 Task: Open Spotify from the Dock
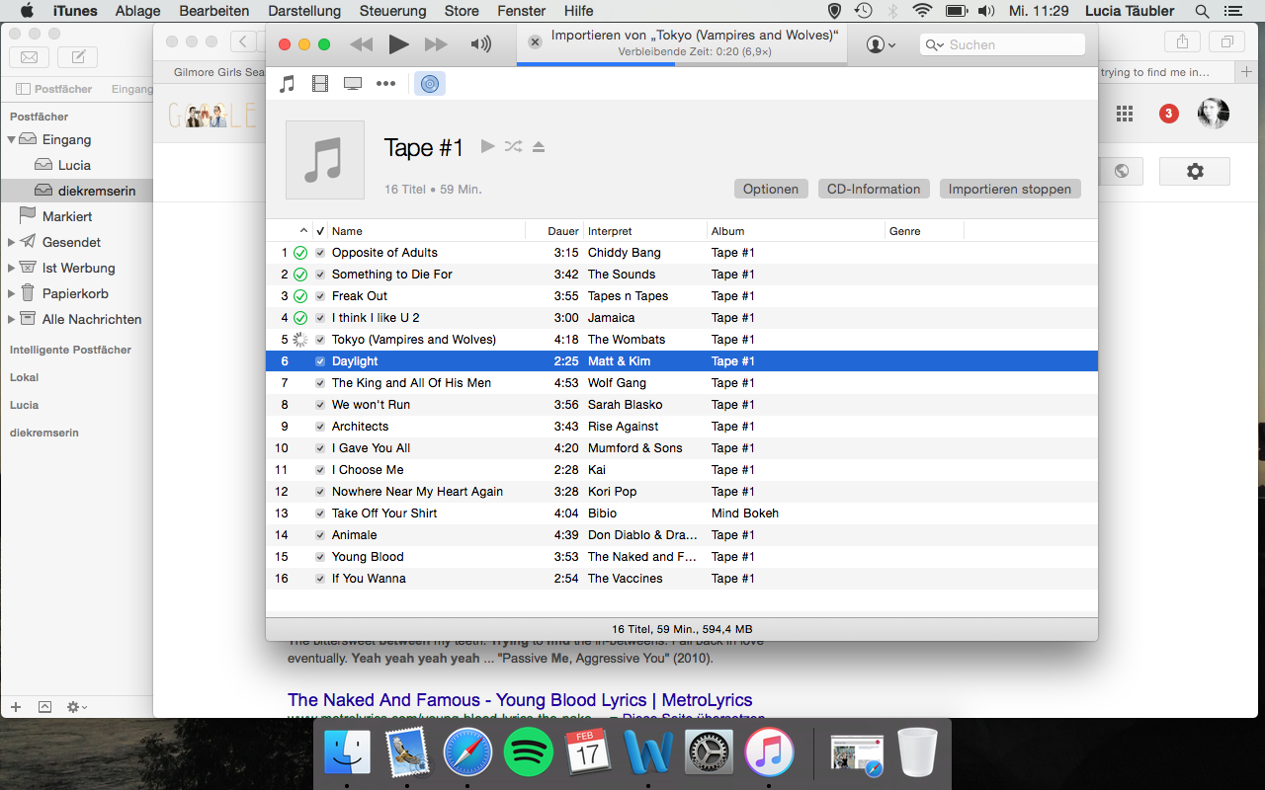529,752
